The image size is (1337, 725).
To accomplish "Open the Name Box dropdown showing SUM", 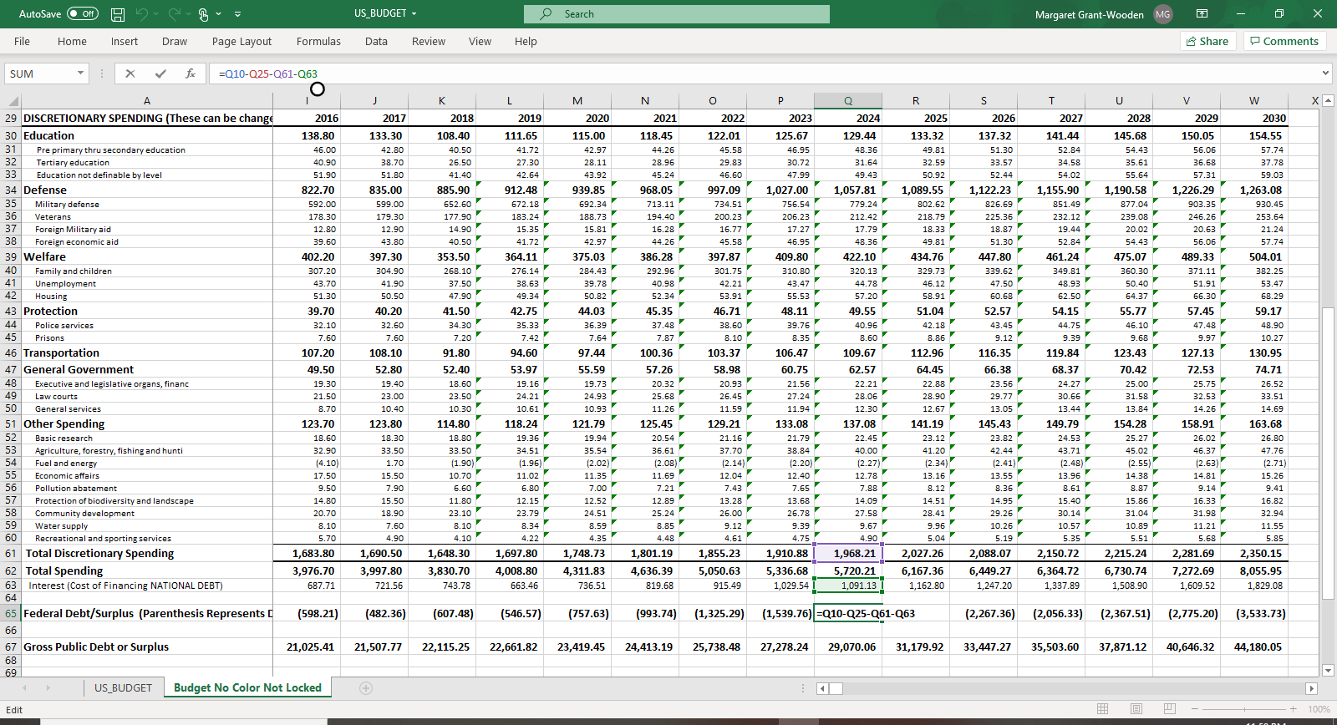I will pyautogui.click(x=80, y=74).
